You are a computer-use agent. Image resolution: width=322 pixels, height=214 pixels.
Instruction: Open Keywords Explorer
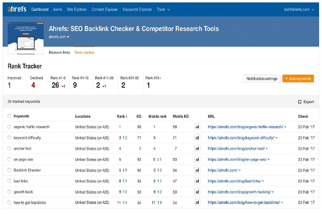(x=137, y=9)
